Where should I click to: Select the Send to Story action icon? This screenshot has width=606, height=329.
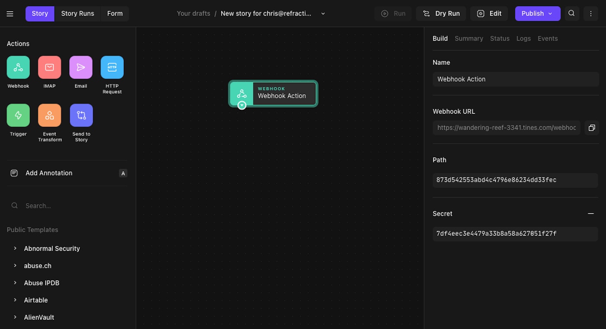(81, 115)
